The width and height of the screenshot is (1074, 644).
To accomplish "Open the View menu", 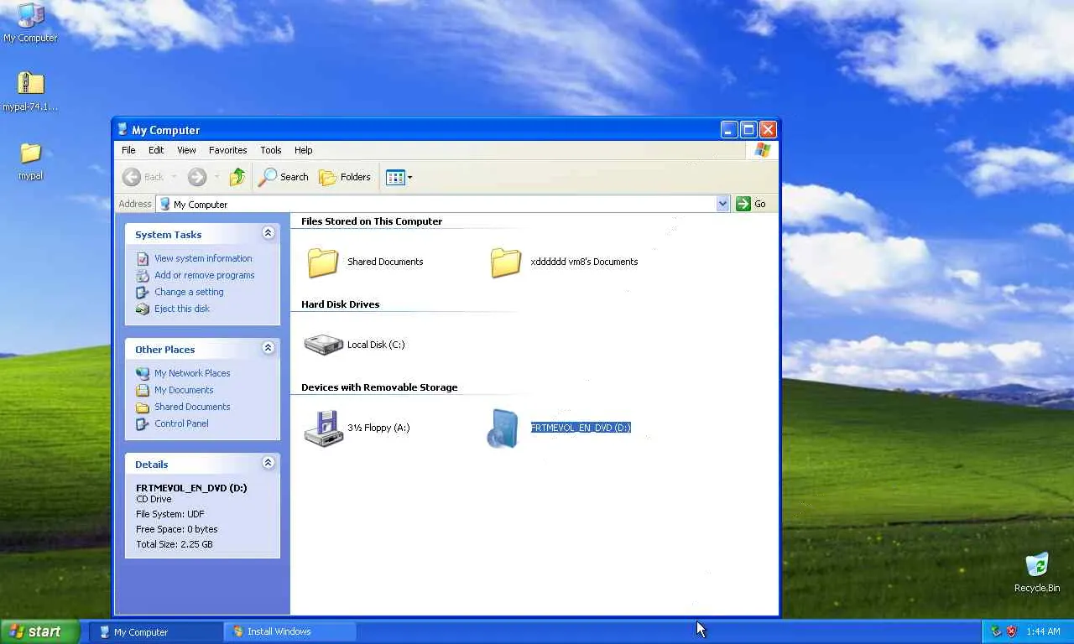I will [186, 150].
